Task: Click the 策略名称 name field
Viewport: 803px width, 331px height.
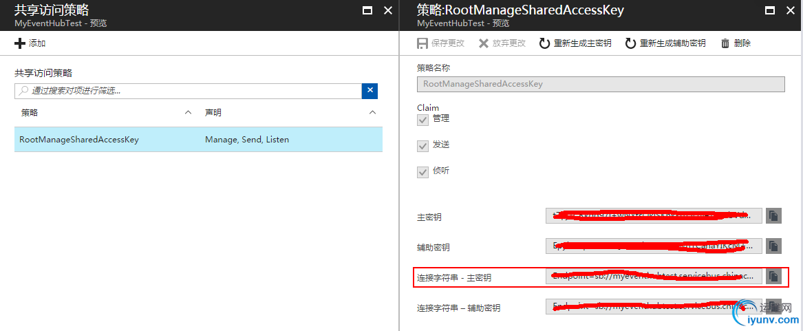Action: pyautogui.click(x=601, y=84)
